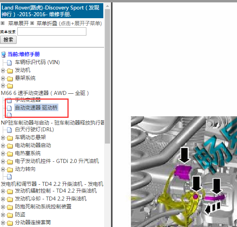This screenshot has height=227, width=237.
Task: Select the 动力转向 label
Action: (25, 169)
